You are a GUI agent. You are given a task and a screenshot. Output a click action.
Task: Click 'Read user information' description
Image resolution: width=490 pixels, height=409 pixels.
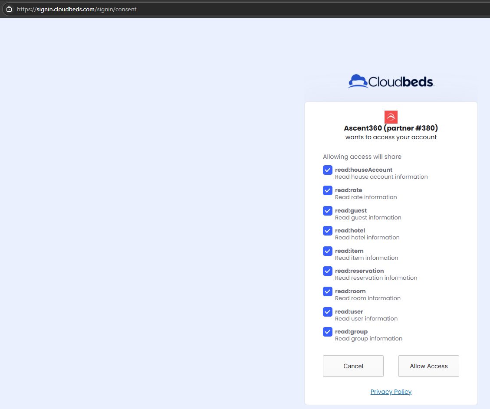tap(366, 318)
